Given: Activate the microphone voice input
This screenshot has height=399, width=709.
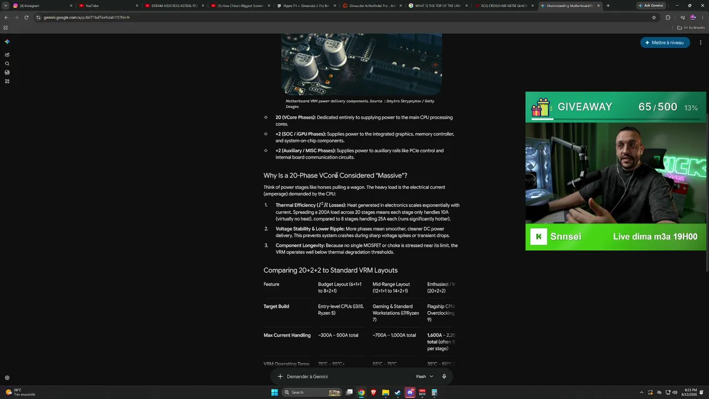Looking at the screenshot, I should pyautogui.click(x=444, y=377).
